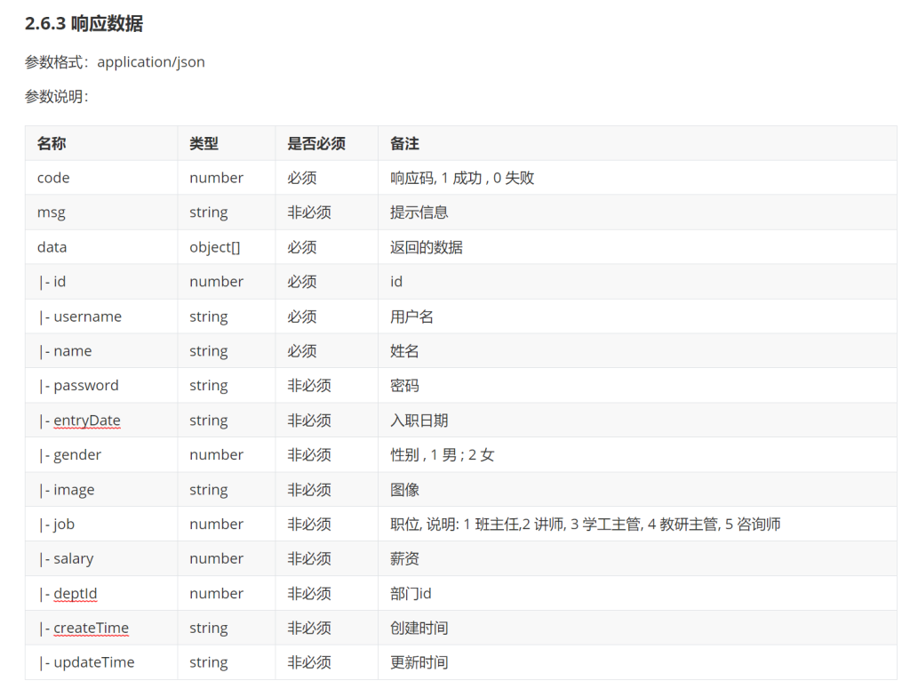The image size is (910, 689).
Task: Click the '|- password' field name
Action: (x=78, y=386)
